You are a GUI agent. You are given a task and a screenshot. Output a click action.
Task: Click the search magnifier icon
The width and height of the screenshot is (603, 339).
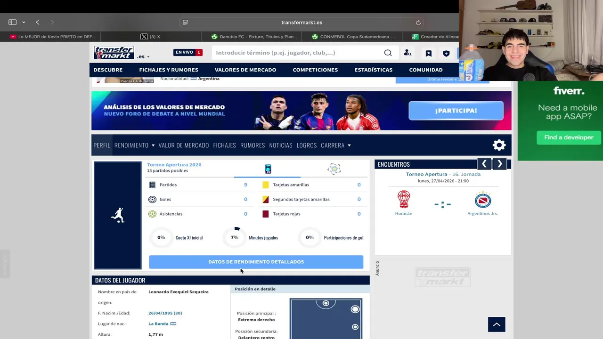[388, 53]
